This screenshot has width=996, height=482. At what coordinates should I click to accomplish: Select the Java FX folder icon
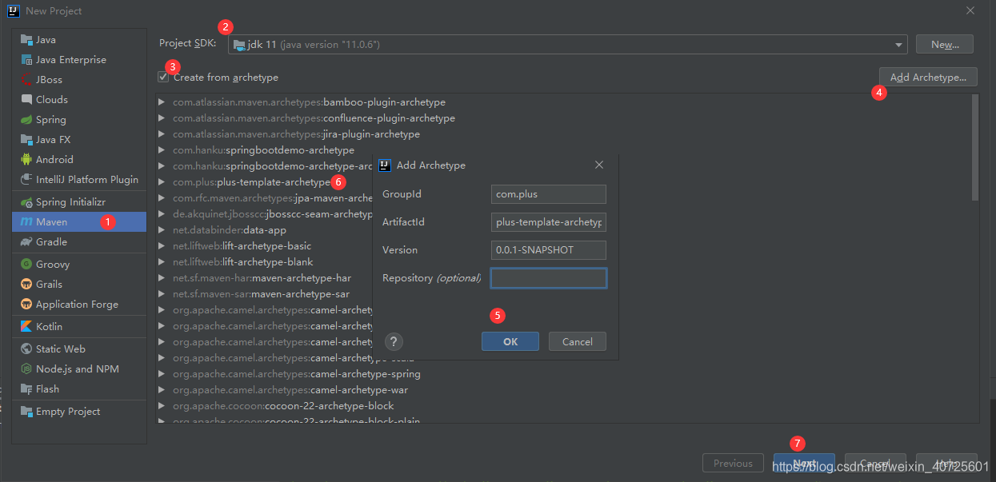[27, 140]
